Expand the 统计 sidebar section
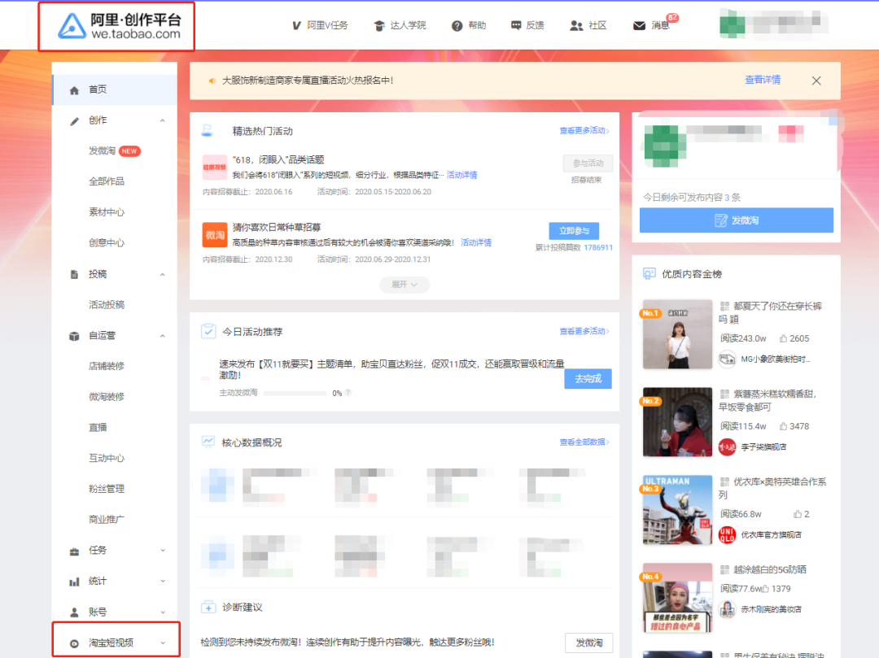879x658 pixels. point(114,580)
